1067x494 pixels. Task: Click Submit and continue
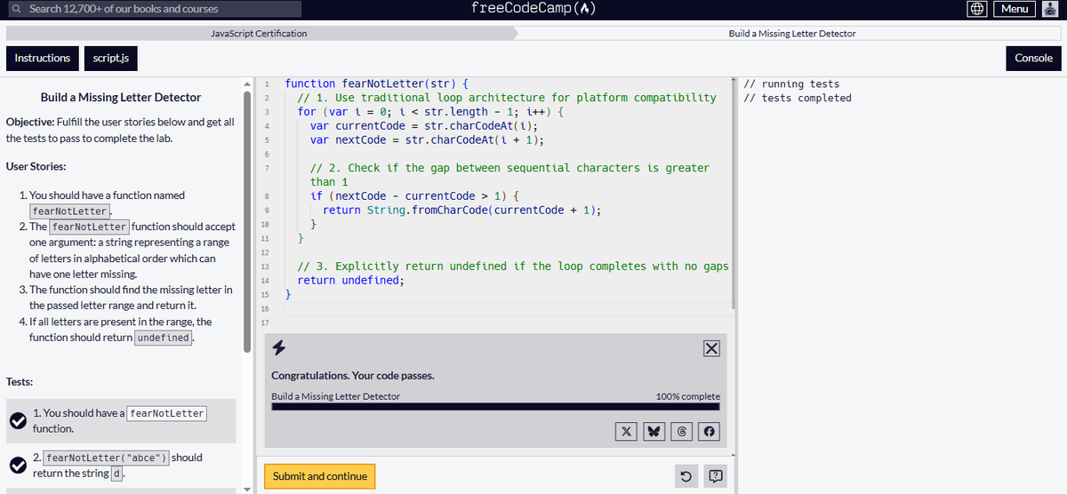320,476
